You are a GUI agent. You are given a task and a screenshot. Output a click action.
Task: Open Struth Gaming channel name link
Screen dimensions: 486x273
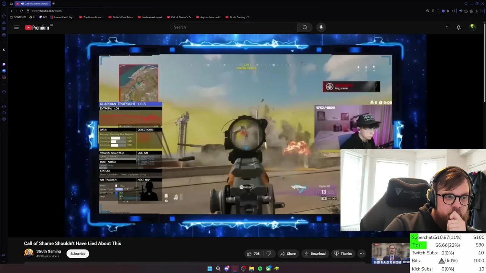[49, 251]
